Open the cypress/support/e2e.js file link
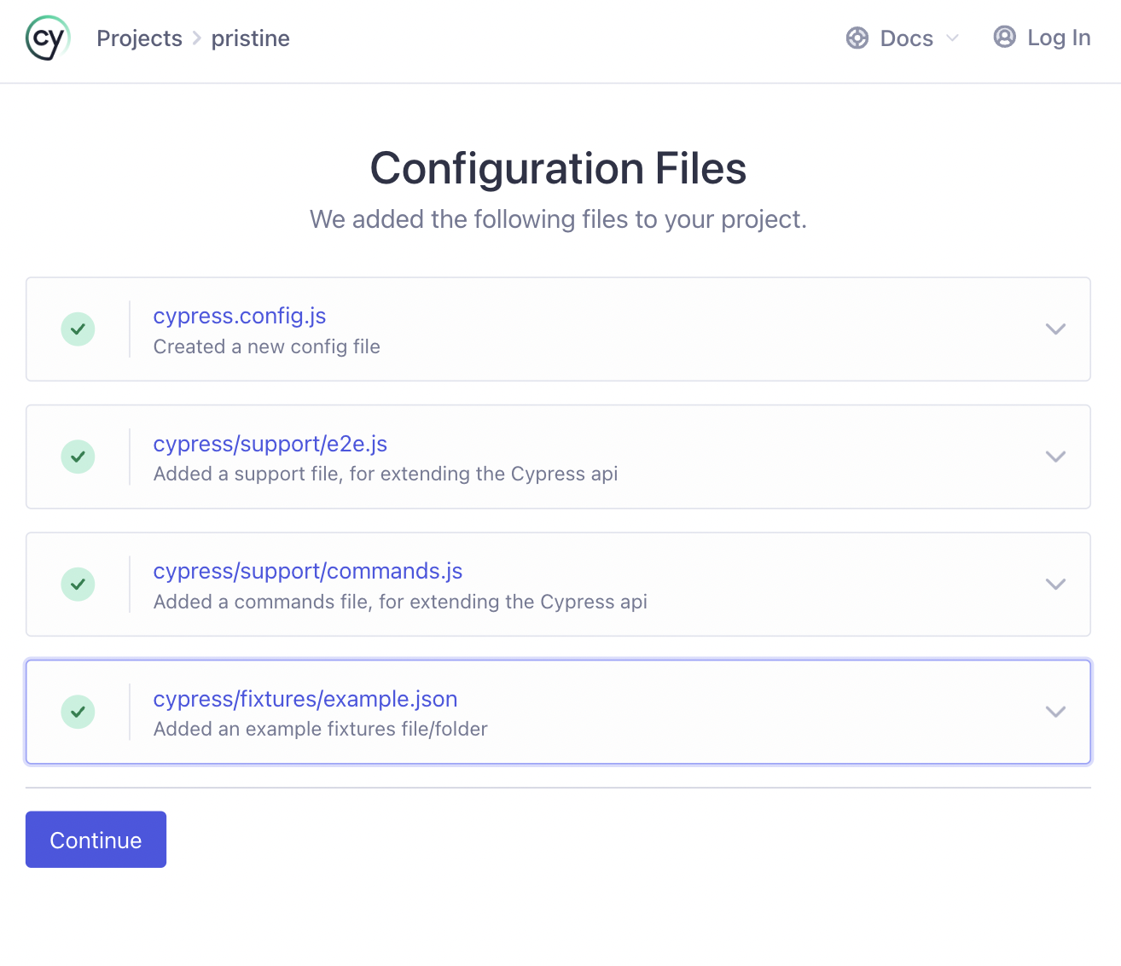The image size is (1121, 966). tap(270, 444)
